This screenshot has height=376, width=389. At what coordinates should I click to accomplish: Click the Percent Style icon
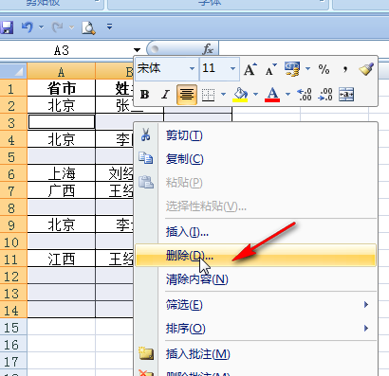pyautogui.click(x=324, y=69)
